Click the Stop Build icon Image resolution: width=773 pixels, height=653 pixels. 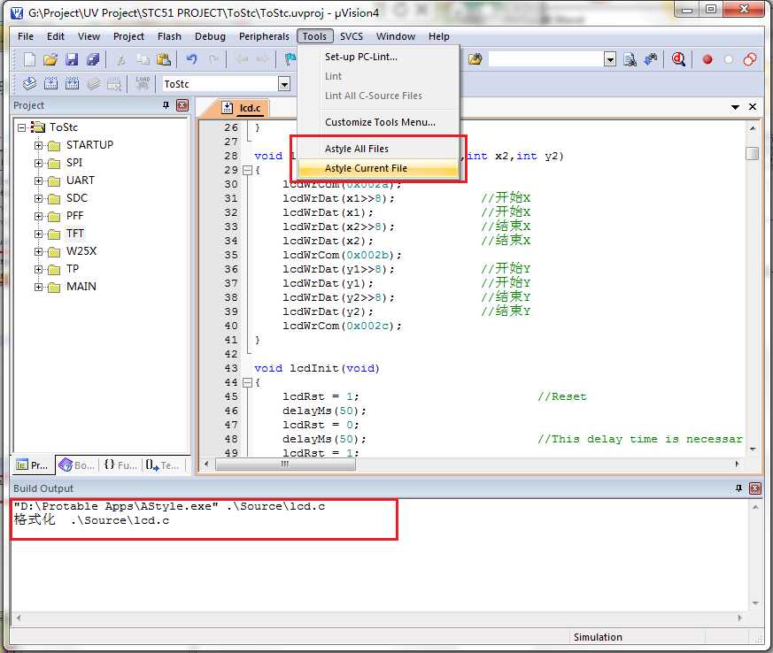[114, 84]
